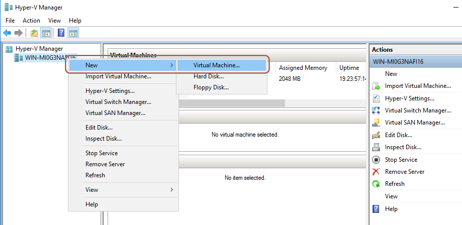This screenshot has width=462, height=225.
Task: Click Help text in Actions pane
Action: 391,209
